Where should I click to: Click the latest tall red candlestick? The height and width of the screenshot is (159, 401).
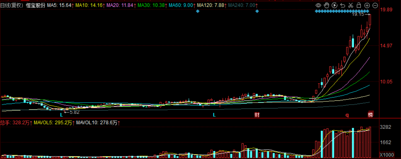coord(370,19)
